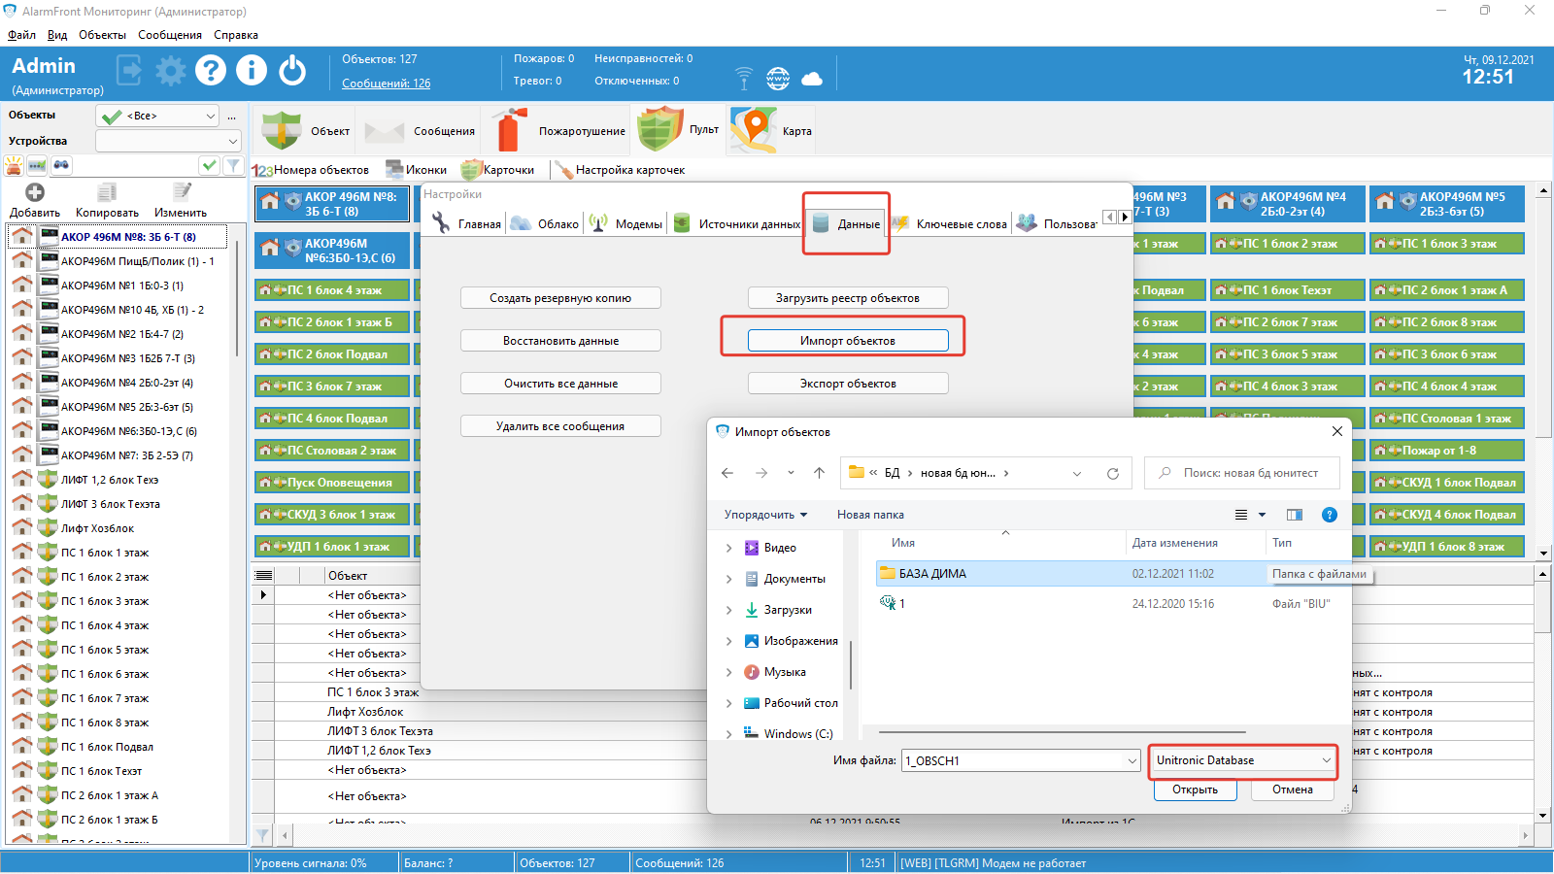Image resolution: width=1554 pixels, height=874 pixels.
Task: Expand Windows (C:) drive in navigation tree
Action: coord(728,734)
